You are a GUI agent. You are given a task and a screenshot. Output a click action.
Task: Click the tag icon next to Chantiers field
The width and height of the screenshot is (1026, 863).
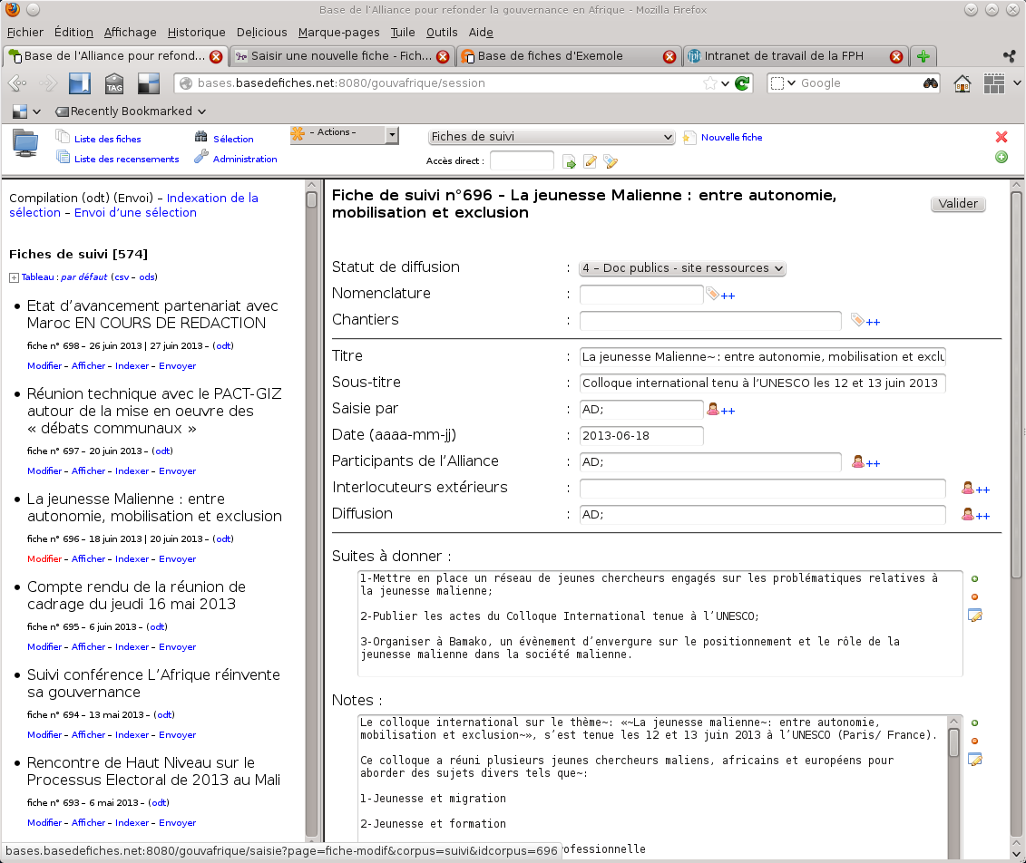pos(857,320)
